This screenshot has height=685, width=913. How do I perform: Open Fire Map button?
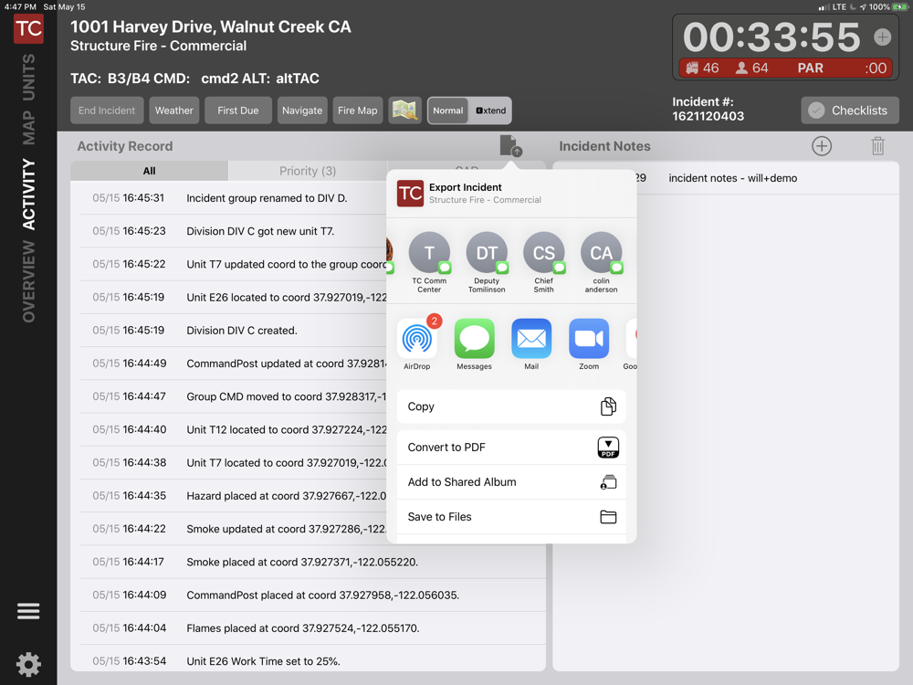[x=358, y=111]
